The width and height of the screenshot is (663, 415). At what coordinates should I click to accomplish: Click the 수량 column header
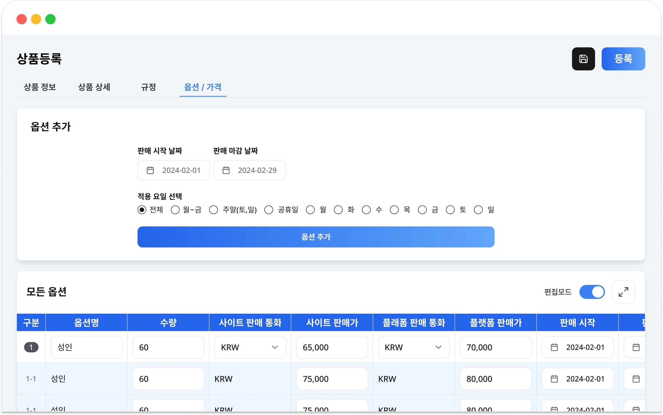click(168, 323)
